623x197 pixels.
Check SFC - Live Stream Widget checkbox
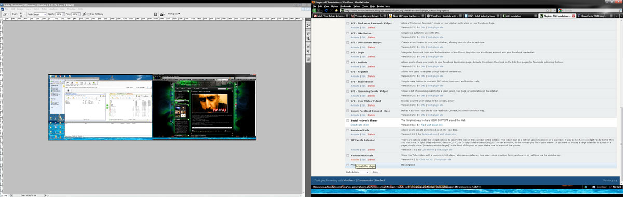point(348,43)
